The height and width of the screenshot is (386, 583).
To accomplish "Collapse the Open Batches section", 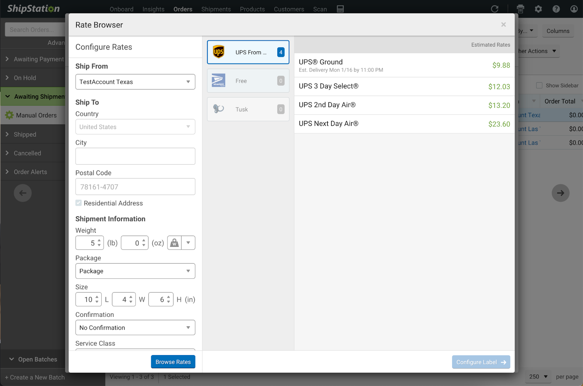I will tap(33, 359).
